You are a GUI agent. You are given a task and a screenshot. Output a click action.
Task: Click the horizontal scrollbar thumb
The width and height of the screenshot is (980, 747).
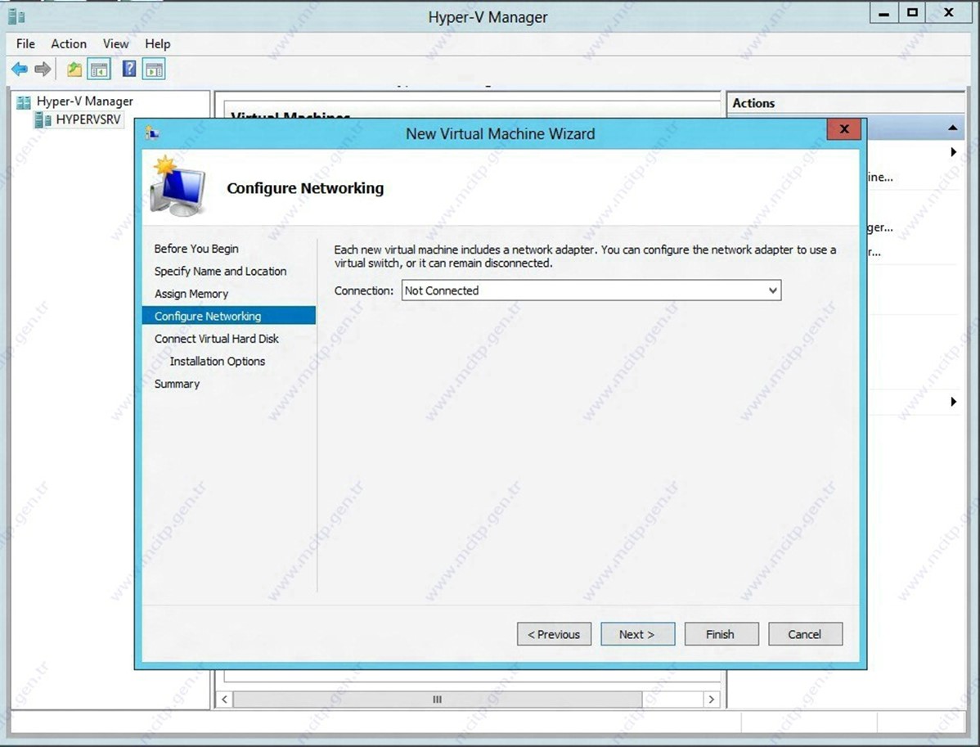(x=438, y=699)
